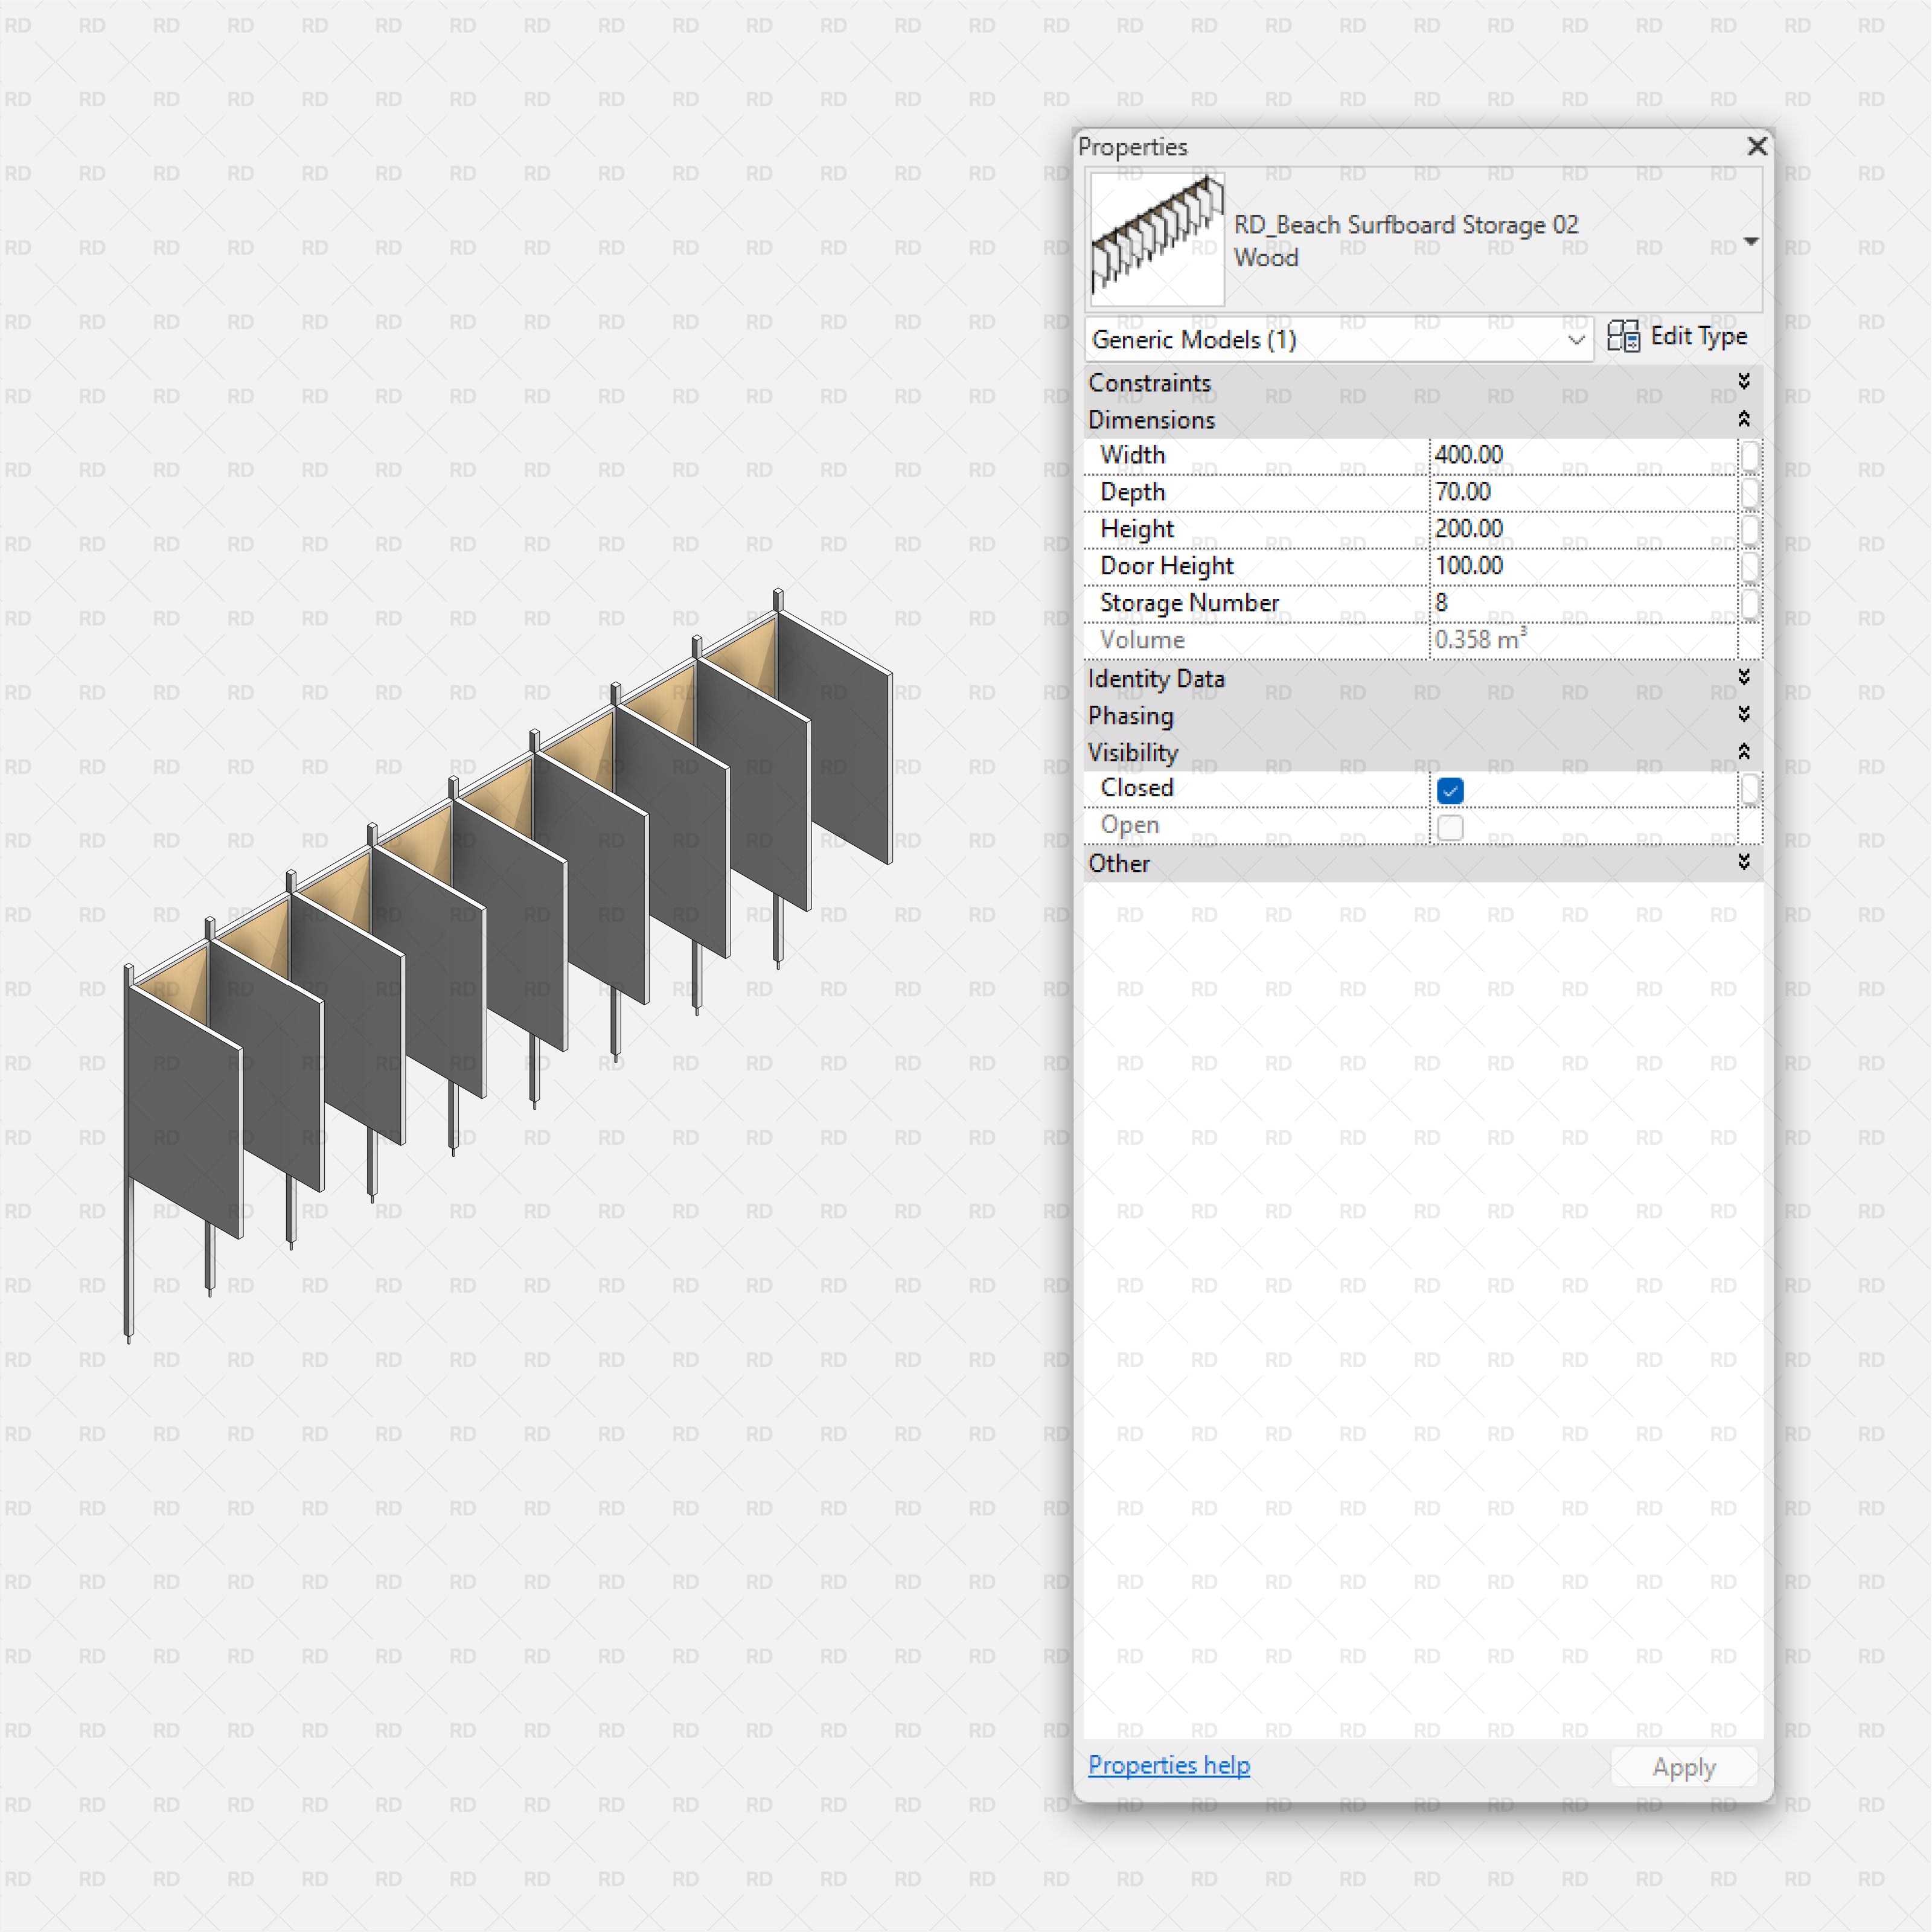Expand the Identity Data section

(1744, 678)
